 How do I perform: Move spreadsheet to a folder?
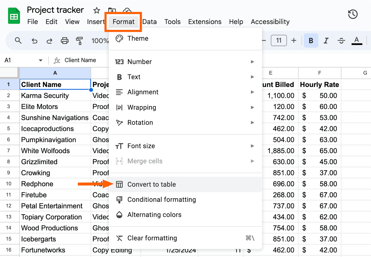(x=112, y=10)
